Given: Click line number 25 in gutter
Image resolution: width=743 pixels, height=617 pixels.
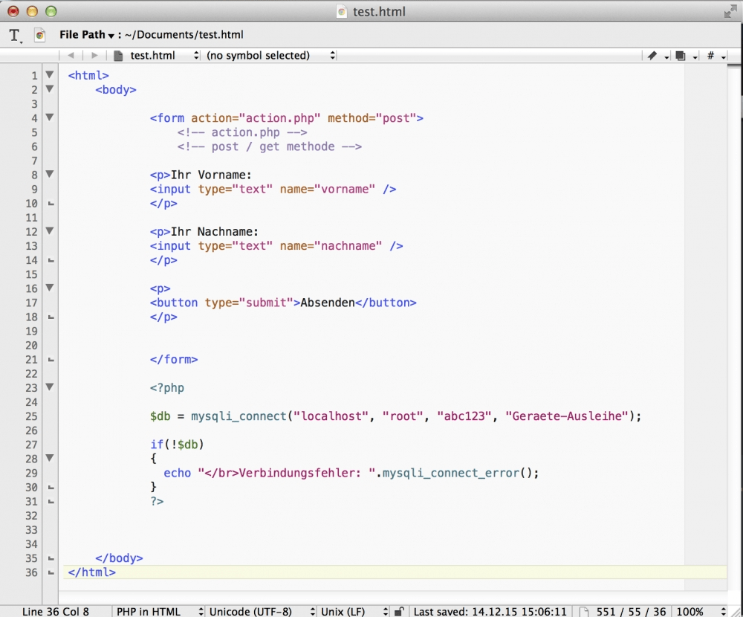Looking at the screenshot, I should coord(31,416).
